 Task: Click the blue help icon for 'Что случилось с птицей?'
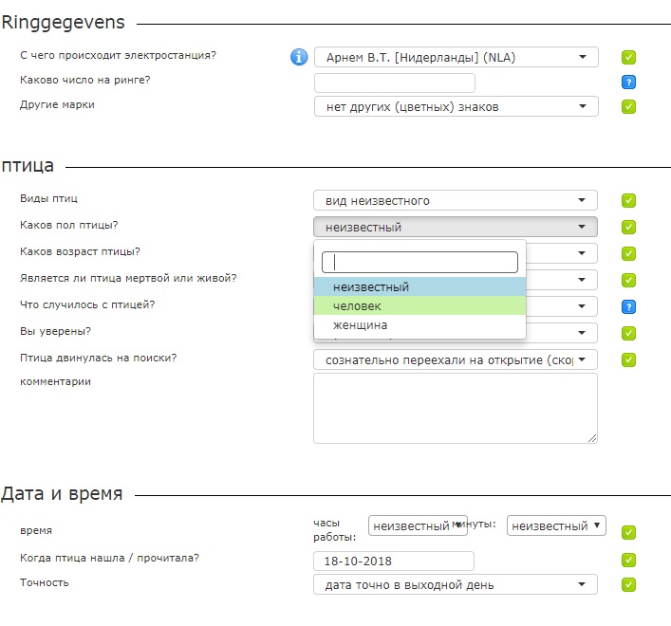pyautogui.click(x=628, y=306)
